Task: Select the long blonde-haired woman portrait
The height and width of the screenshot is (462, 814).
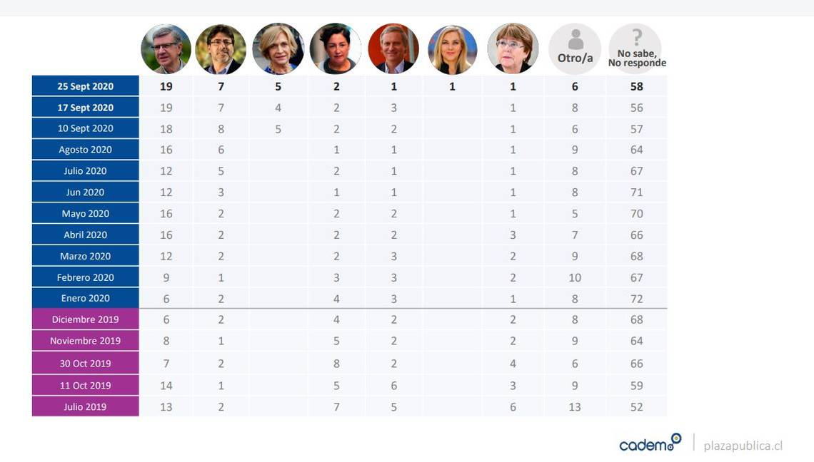Action: [x=452, y=50]
